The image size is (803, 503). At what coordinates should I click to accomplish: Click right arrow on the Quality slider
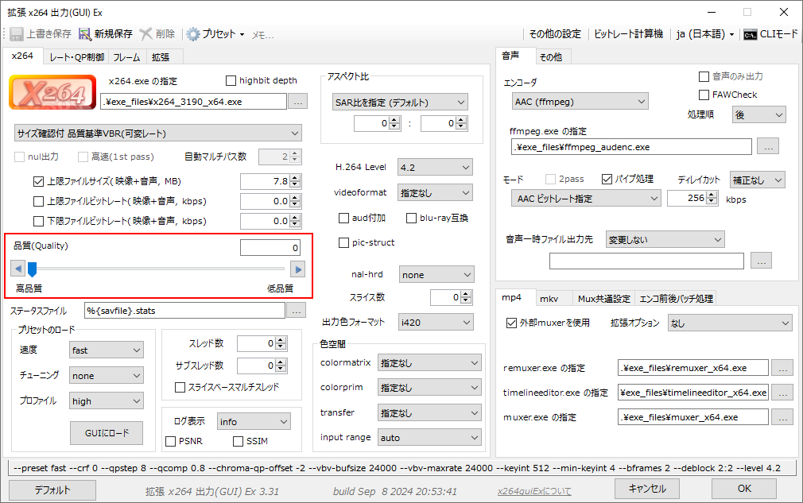coord(297,269)
